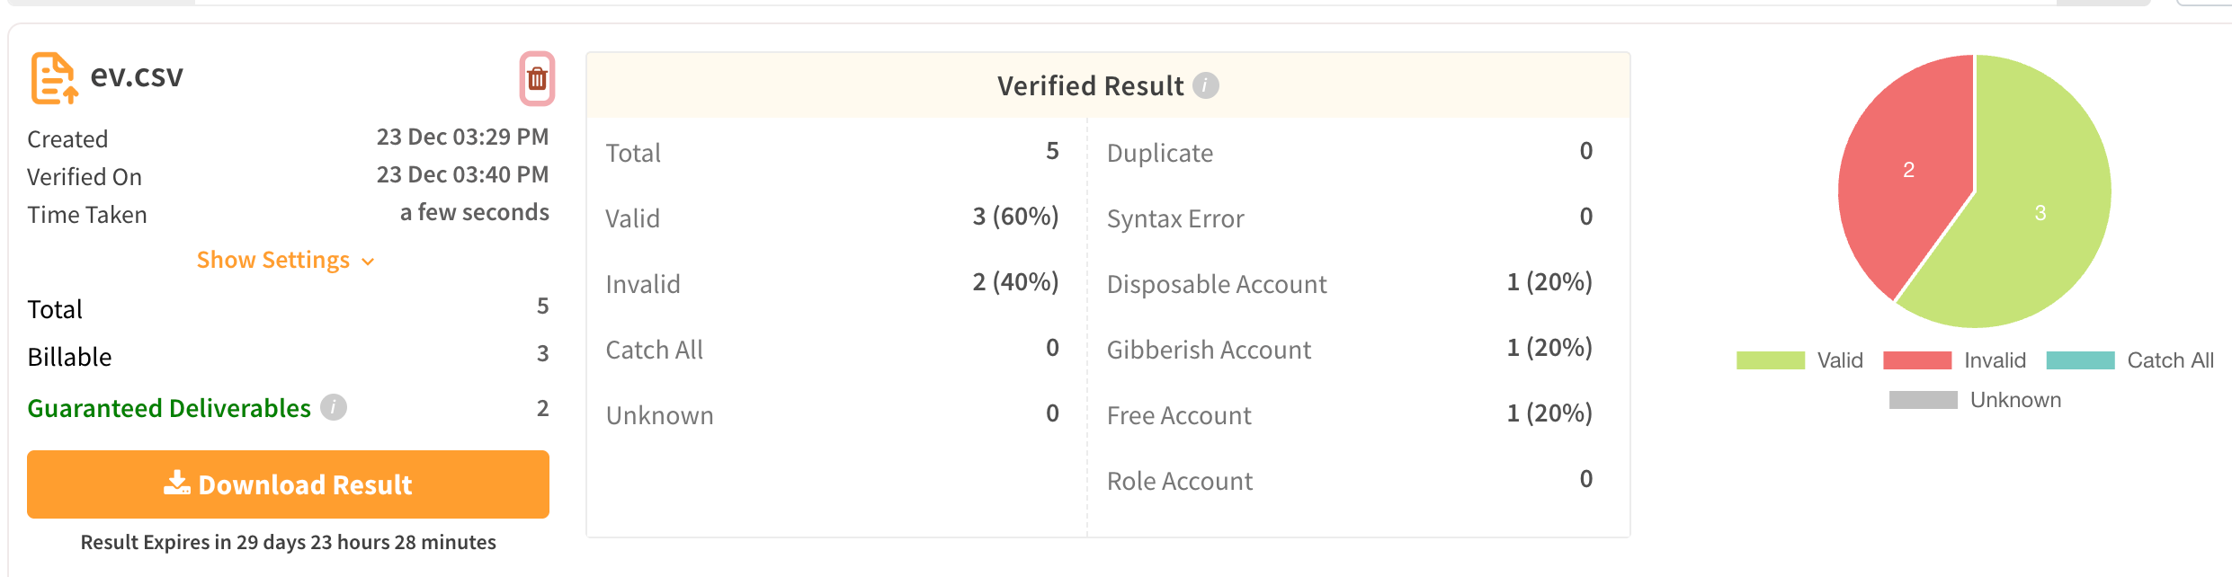Open info tooltip beside Verified Result heading
This screenshot has width=2232, height=577.
(1208, 86)
